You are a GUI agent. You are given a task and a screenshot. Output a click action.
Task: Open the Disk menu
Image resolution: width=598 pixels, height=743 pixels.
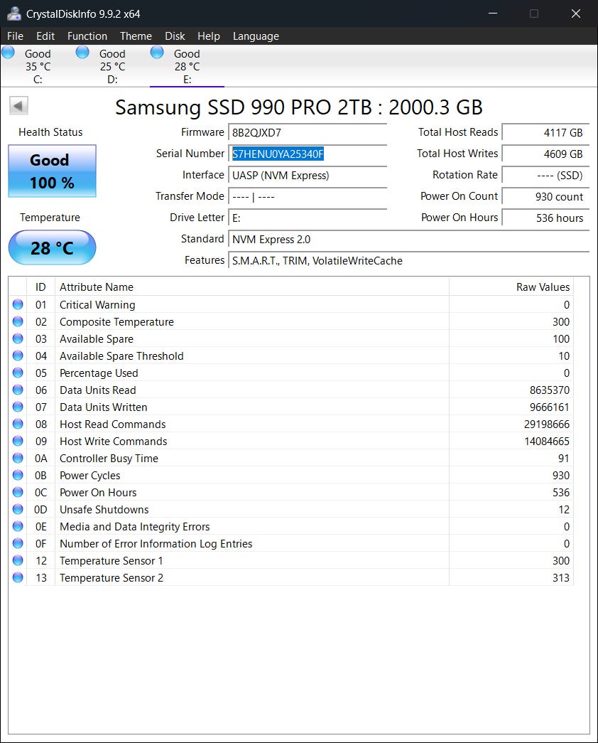coord(175,36)
